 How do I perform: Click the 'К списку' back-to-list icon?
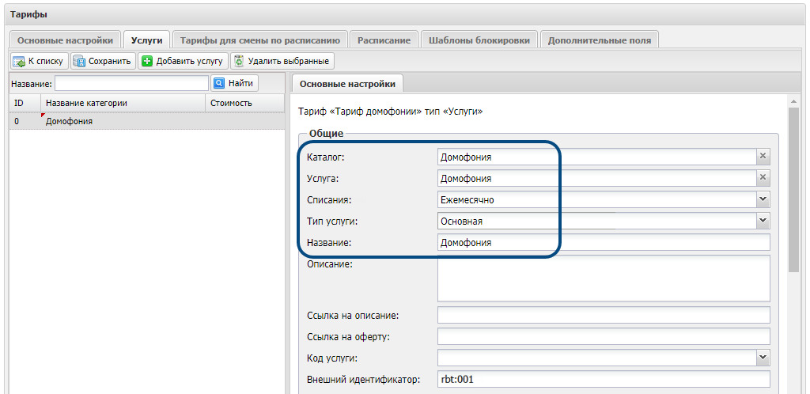coord(19,61)
